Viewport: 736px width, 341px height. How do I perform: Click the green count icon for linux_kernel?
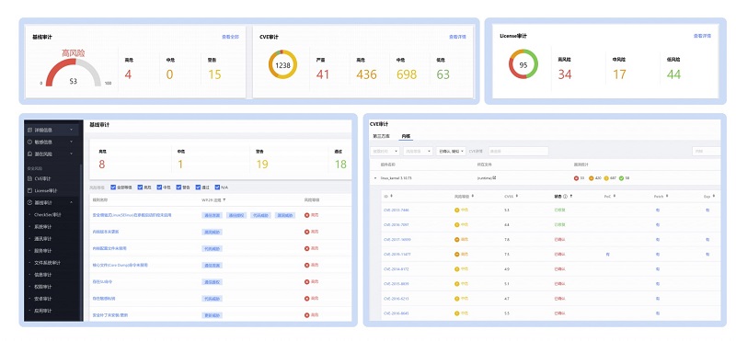[622, 178]
